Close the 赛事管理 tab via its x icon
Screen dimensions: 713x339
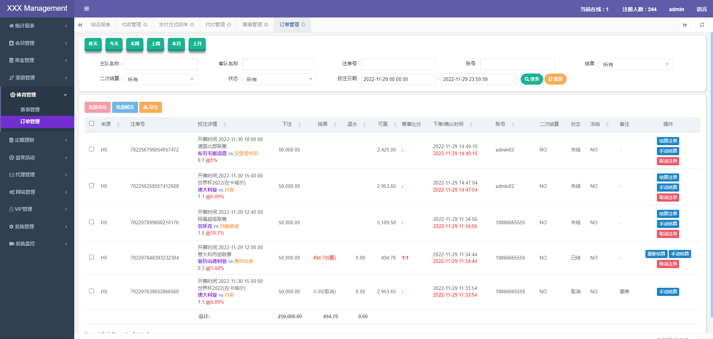266,25
